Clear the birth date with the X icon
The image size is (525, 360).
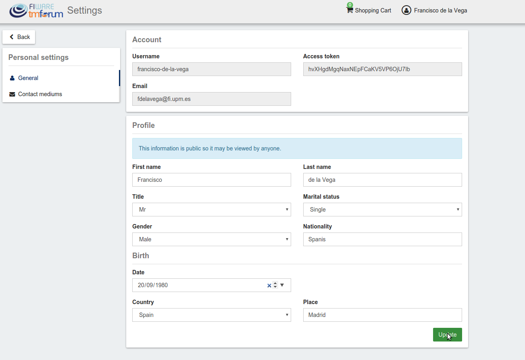tap(269, 285)
